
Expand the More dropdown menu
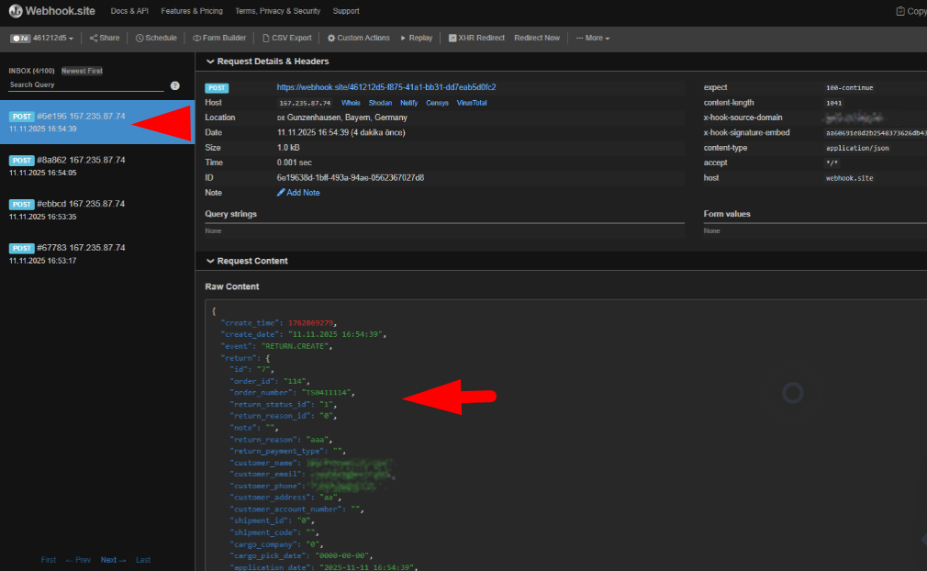tap(592, 38)
